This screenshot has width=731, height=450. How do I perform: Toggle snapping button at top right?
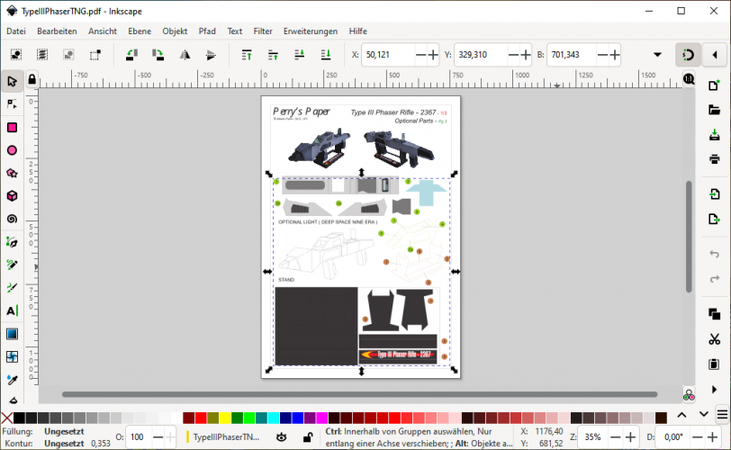[x=688, y=55]
